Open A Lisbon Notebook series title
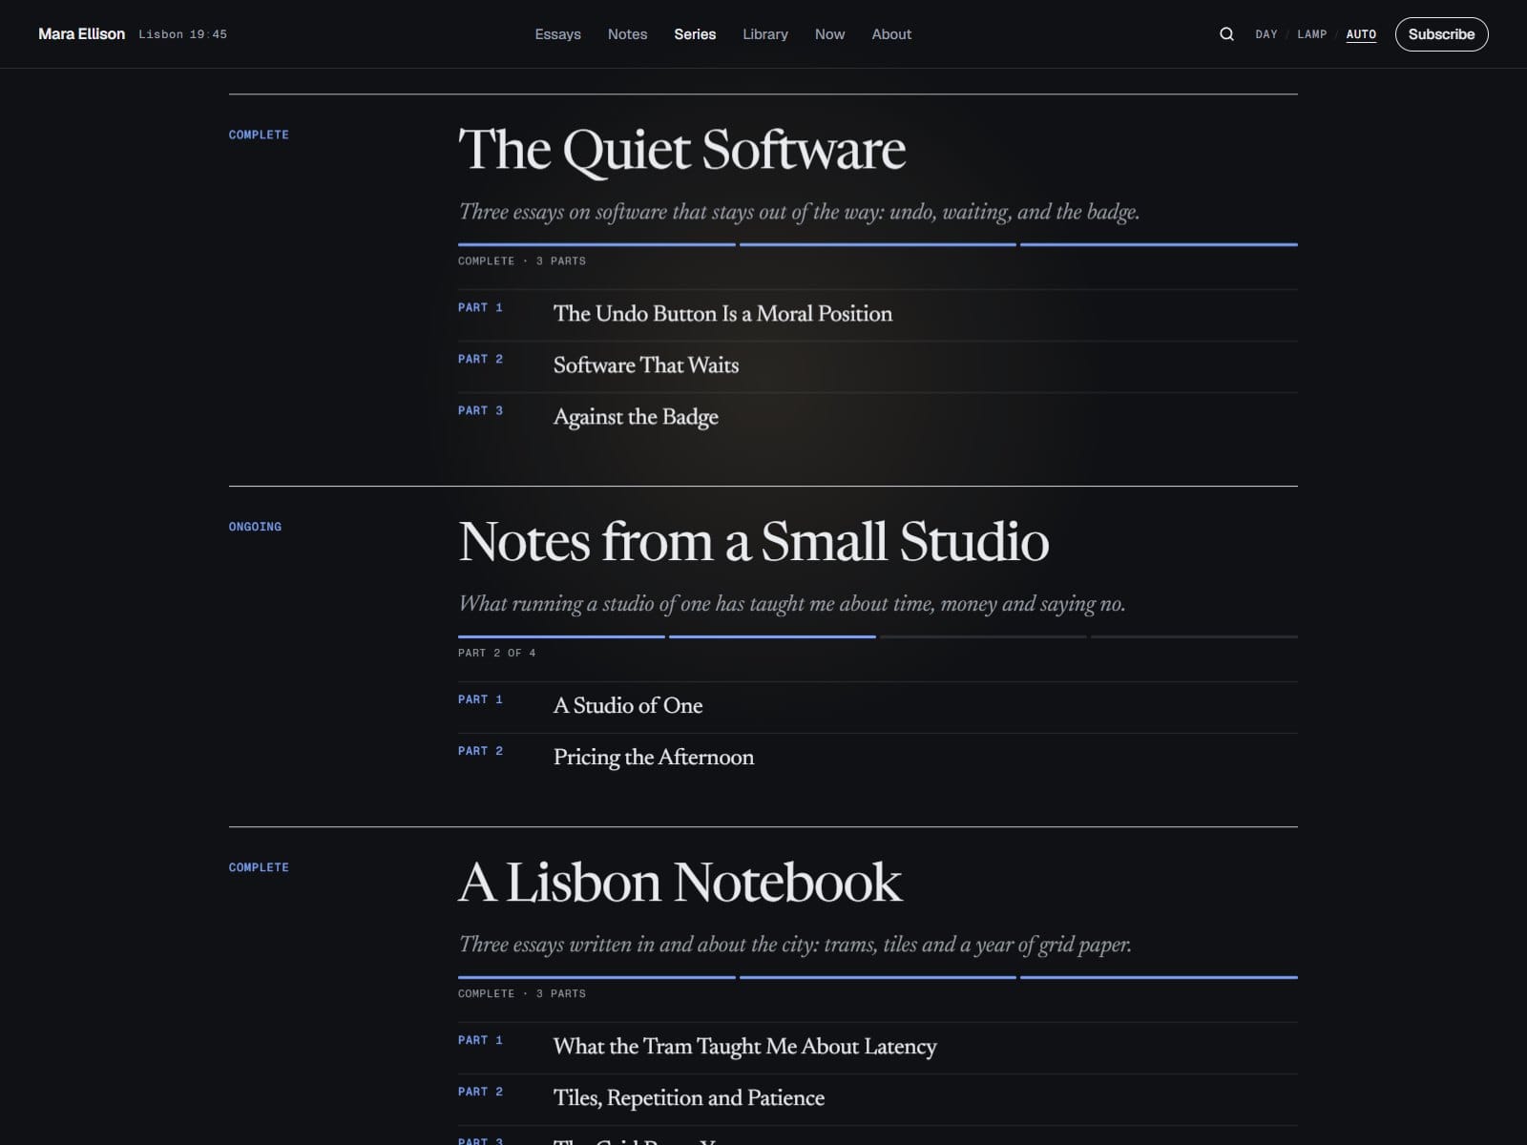 tap(680, 883)
